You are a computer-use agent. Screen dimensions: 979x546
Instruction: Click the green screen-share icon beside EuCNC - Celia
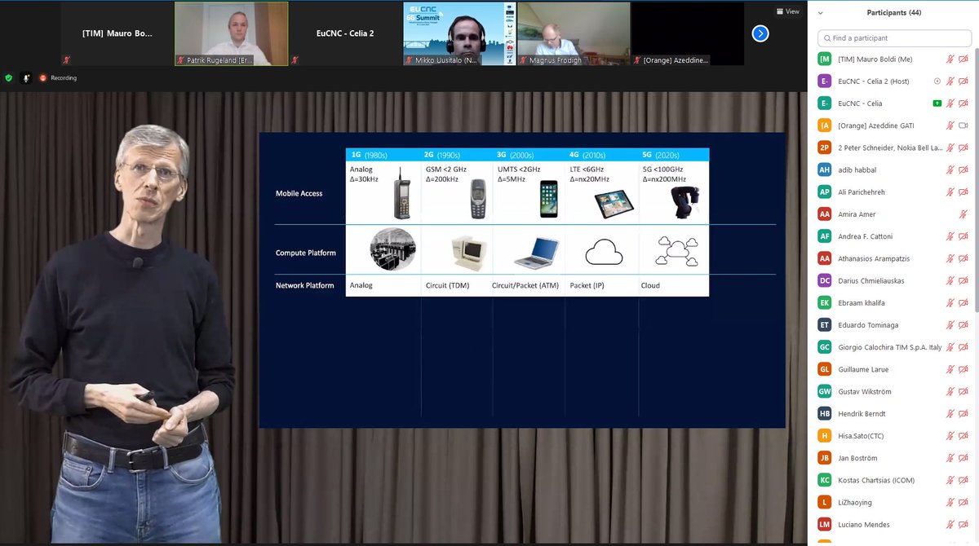(937, 103)
